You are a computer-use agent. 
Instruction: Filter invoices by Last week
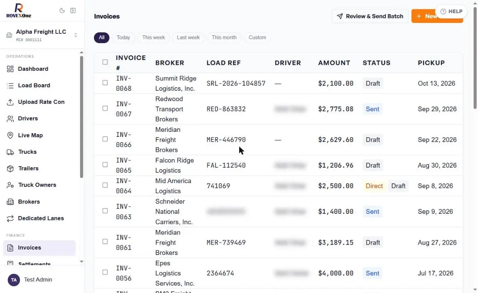pyautogui.click(x=188, y=37)
